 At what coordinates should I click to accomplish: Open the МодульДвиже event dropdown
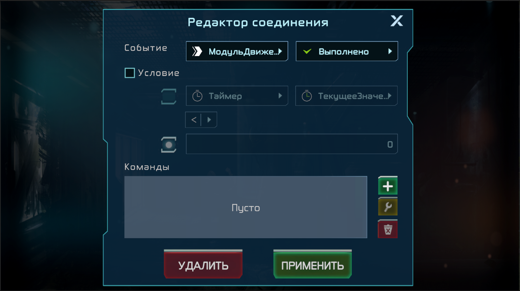[237, 51]
